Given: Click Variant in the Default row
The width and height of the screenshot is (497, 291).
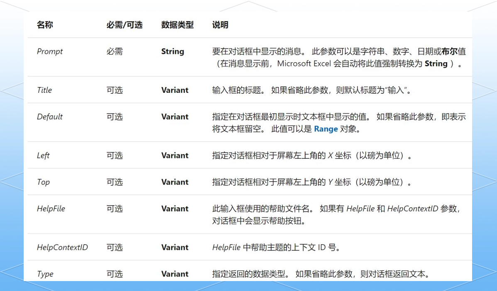Looking at the screenshot, I should tap(175, 117).
